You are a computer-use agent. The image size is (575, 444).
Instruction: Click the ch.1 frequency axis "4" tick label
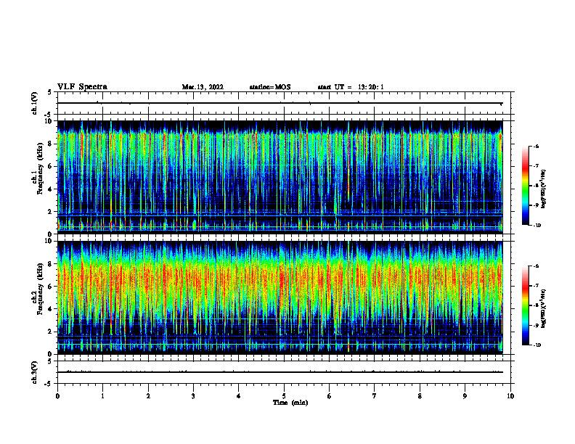click(51, 189)
